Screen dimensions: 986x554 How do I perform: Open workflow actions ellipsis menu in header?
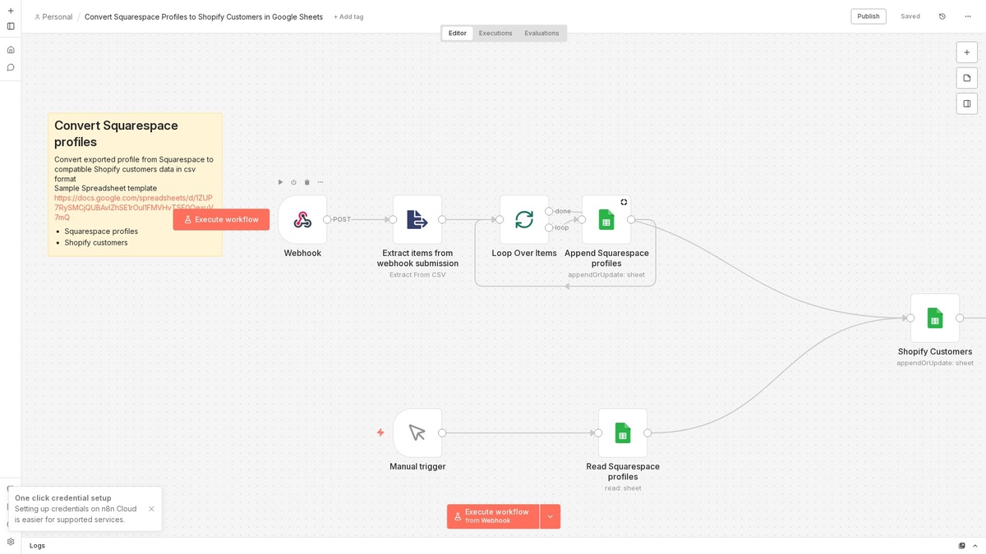[968, 16]
